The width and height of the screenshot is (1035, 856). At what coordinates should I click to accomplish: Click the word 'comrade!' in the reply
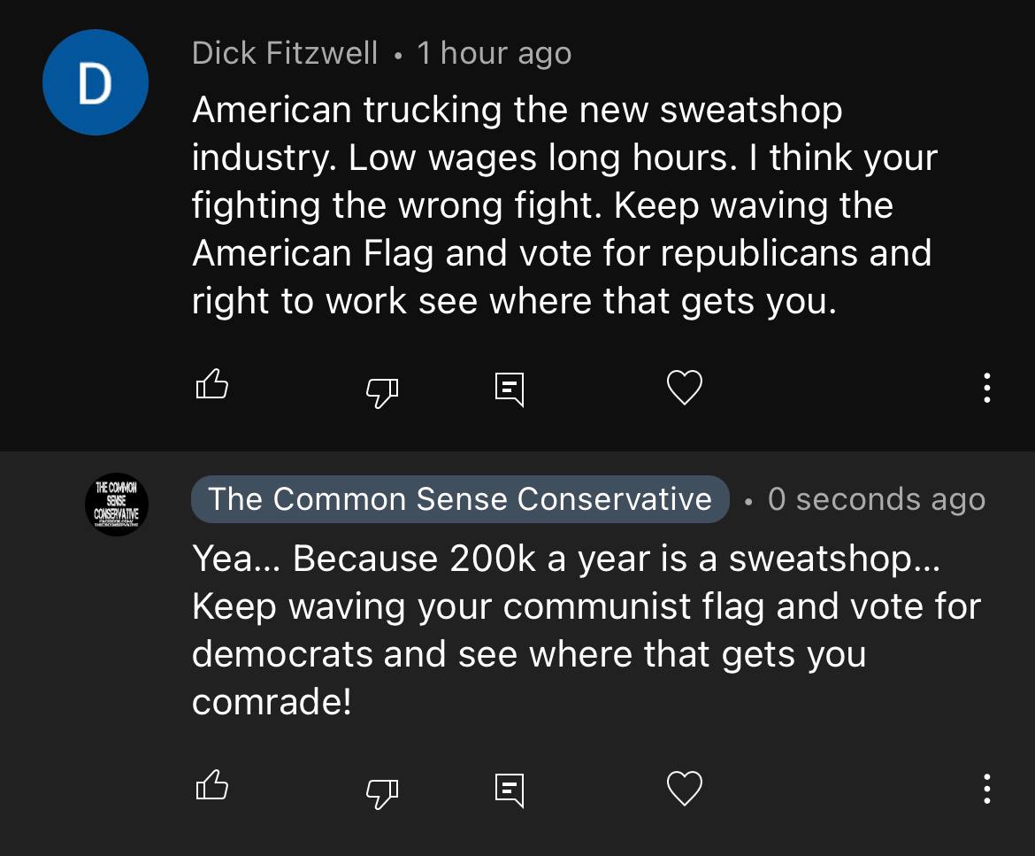[x=272, y=701]
